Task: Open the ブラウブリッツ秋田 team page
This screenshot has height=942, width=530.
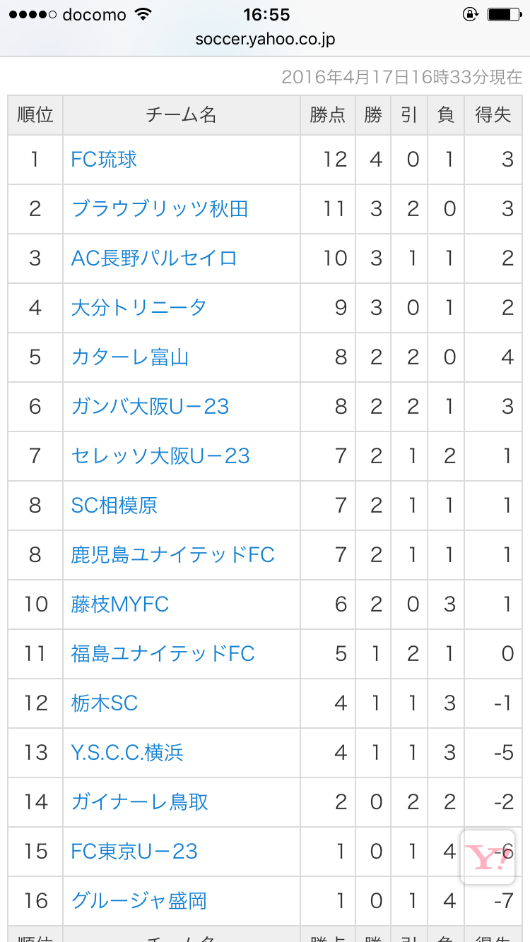Action: coord(160,209)
